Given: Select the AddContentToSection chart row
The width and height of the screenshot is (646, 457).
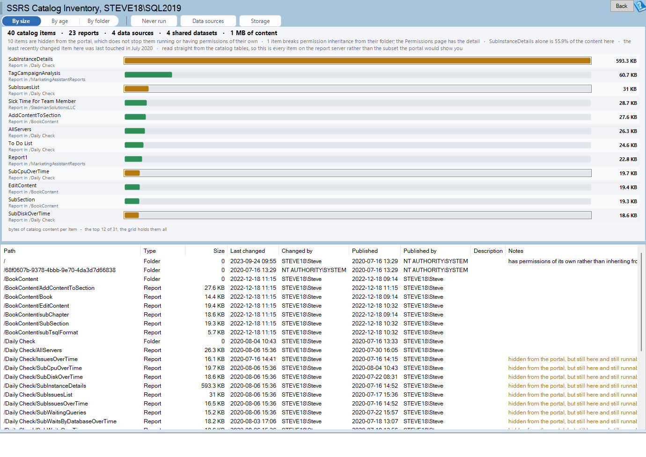Looking at the screenshot, I should click(x=323, y=118).
